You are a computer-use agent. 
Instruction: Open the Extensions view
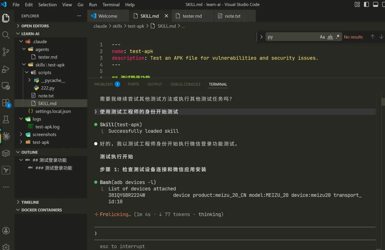(6, 103)
